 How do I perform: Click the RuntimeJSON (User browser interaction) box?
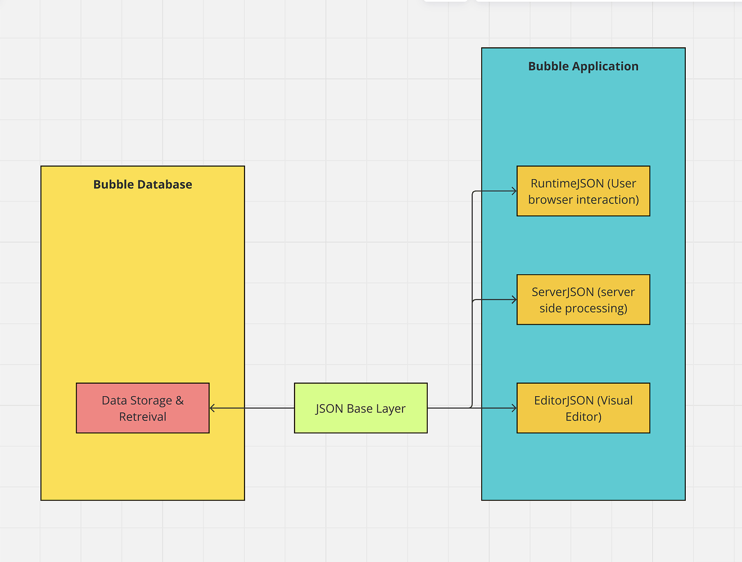pyautogui.click(x=583, y=191)
